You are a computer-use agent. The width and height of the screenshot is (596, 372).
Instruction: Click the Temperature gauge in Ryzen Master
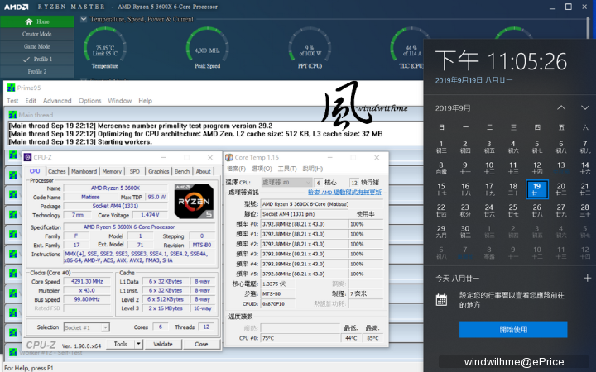[x=104, y=48]
